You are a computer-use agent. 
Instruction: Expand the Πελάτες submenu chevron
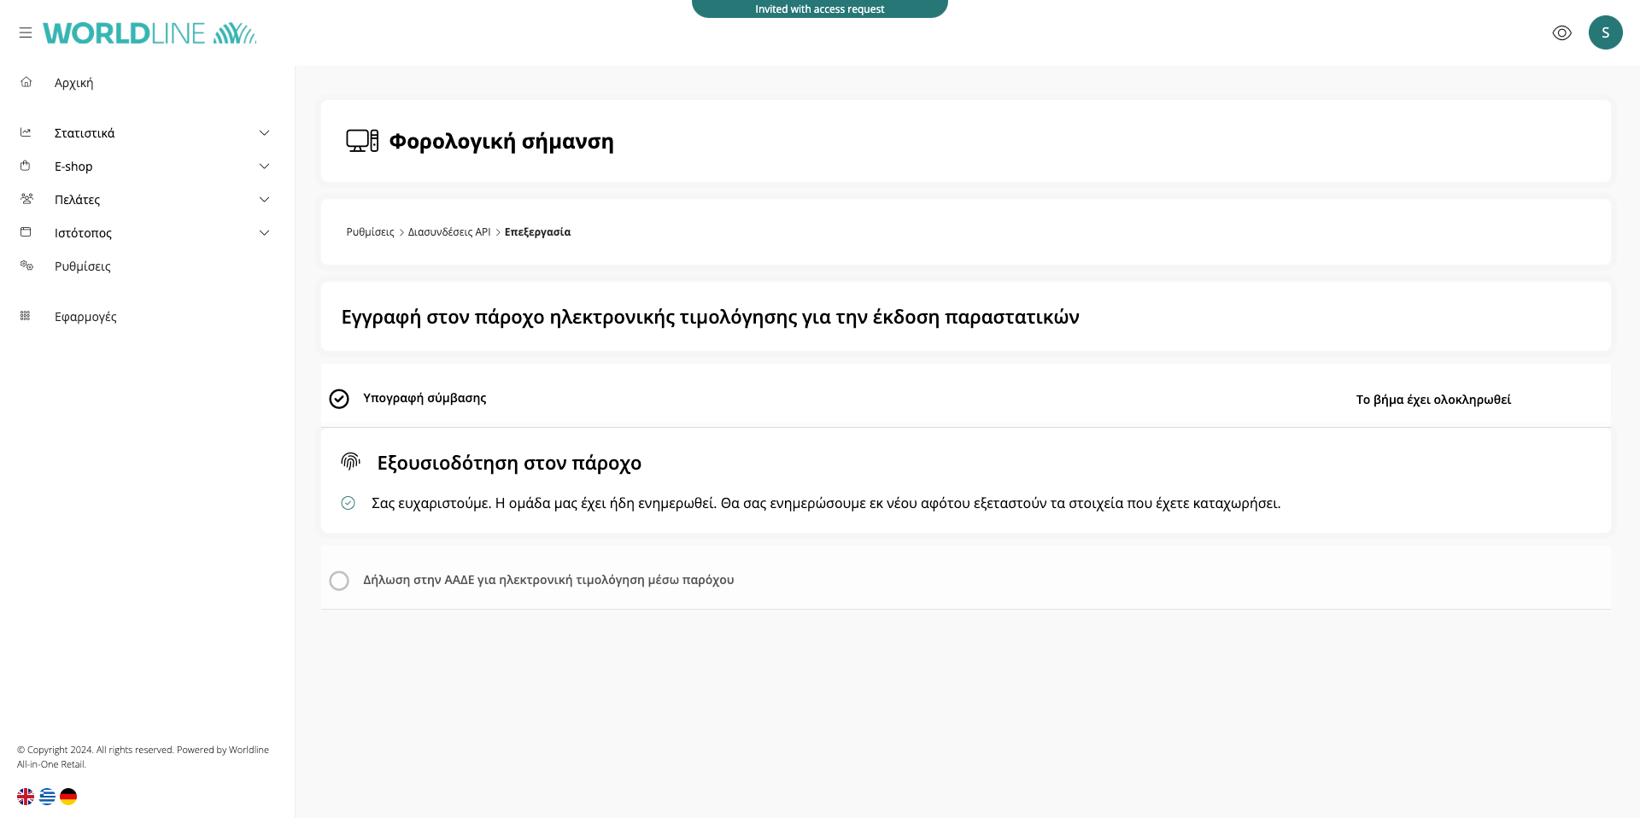(264, 200)
